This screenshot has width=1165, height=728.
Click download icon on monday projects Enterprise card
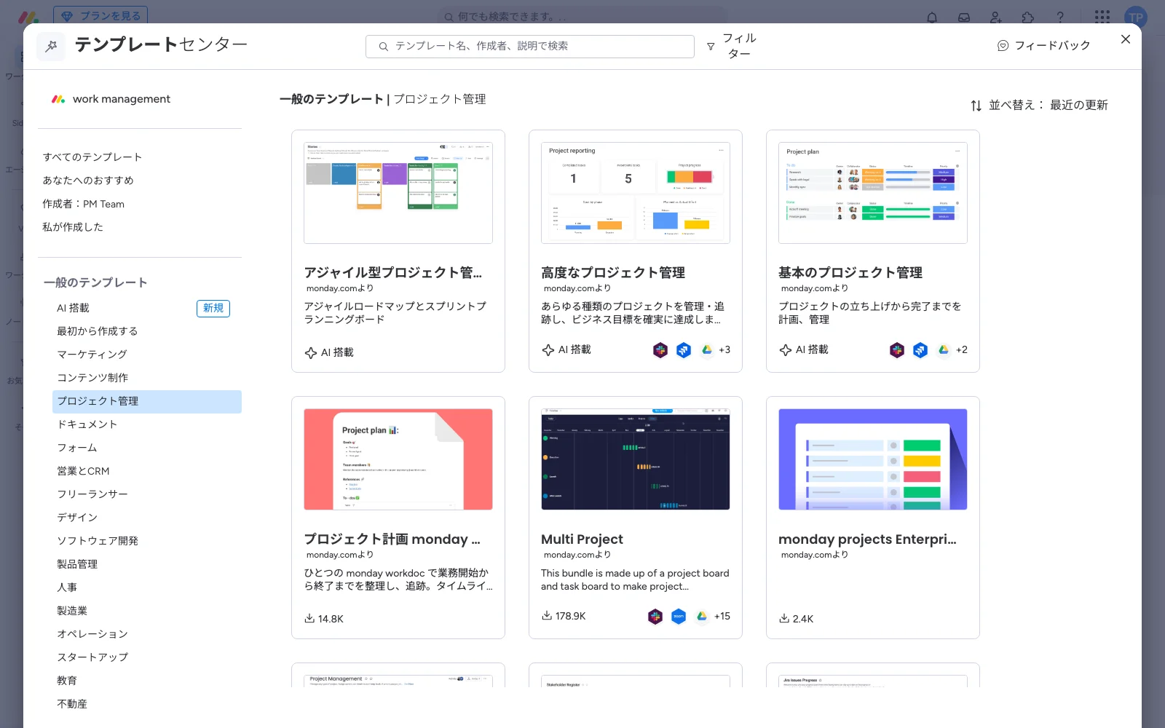pyautogui.click(x=784, y=619)
